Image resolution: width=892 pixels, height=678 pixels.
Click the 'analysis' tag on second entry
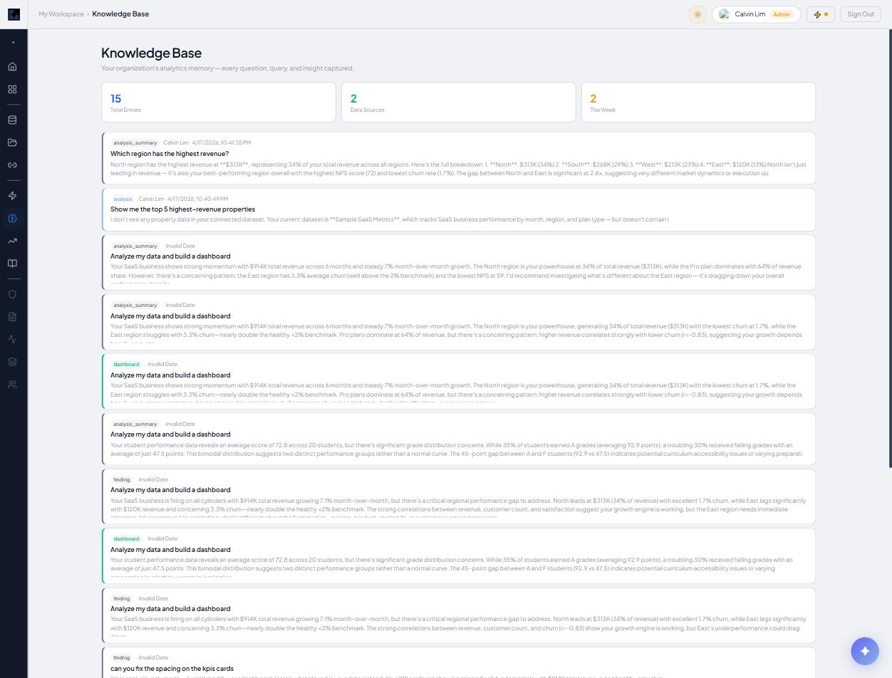123,199
